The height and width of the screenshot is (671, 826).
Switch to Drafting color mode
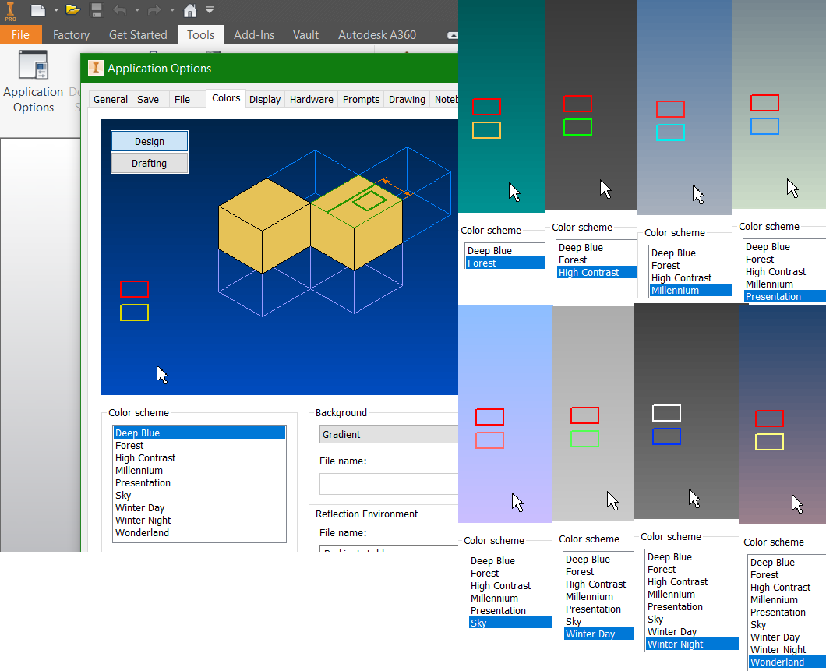[149, 164]
